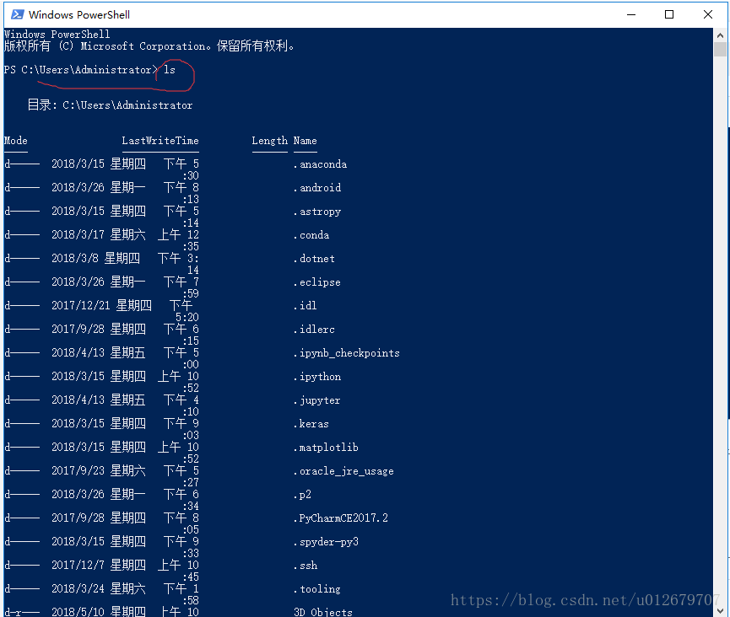Click the date '2017/9/23 星期六'
This screenshot has height=617, width=730.
click(x=98, y=470)
